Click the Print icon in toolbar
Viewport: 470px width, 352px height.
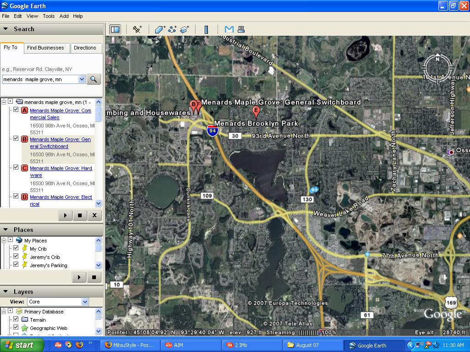pyautogui.click(x=241, y=29)
